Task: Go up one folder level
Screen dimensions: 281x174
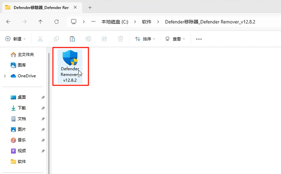Action: pos(40,22)
